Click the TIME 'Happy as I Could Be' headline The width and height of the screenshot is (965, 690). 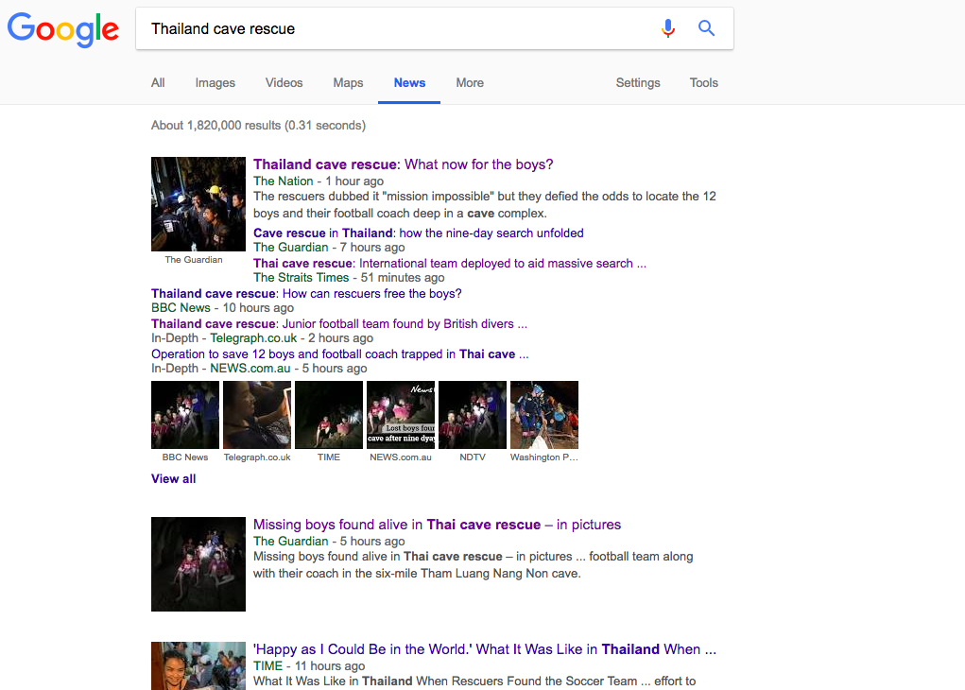(485, 649)
